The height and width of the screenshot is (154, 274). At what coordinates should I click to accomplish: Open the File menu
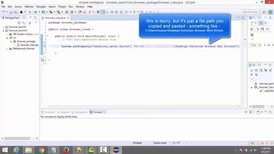[3, 7]
